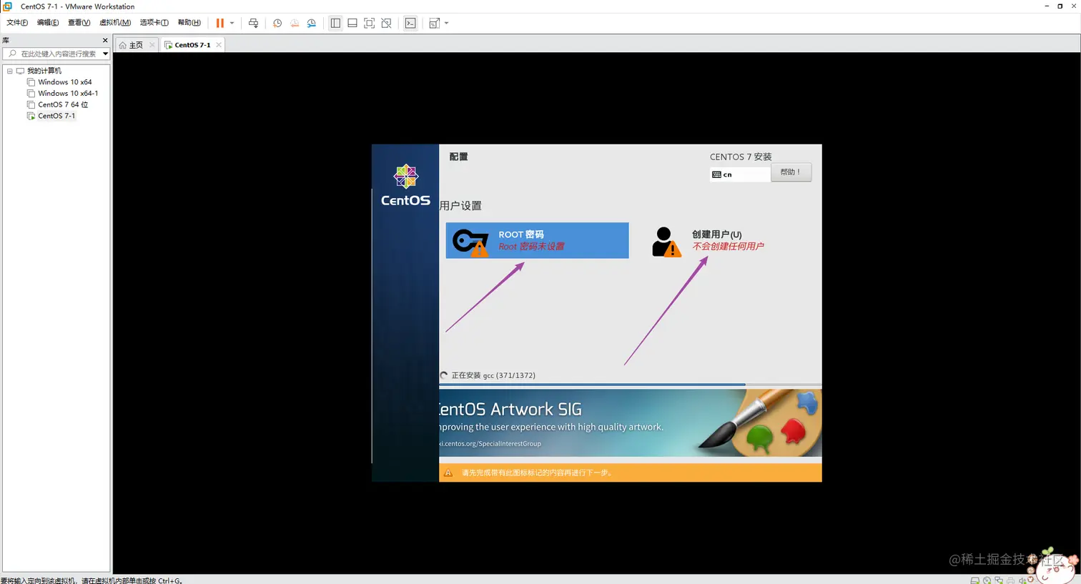Viewport: 1081px width, 584px height.
Task: Open the library search filter dropdown arrow
Action: [x=105, y=54]
